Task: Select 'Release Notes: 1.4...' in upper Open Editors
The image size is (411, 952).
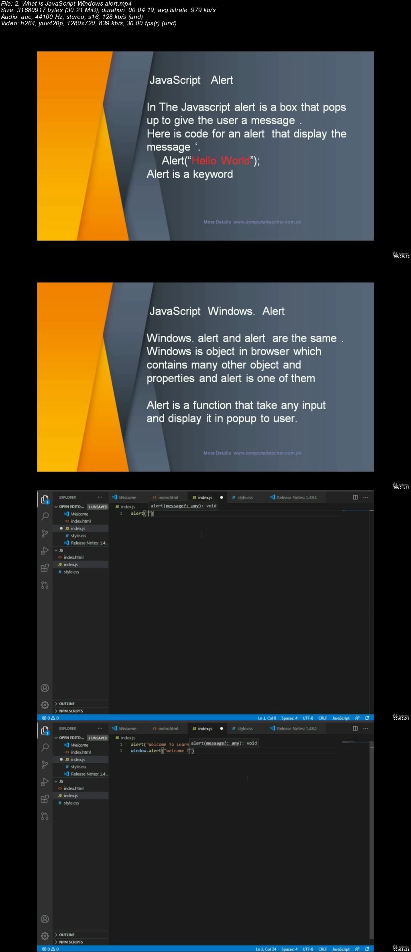Action: pyautogui.click(x=81, y=543)
